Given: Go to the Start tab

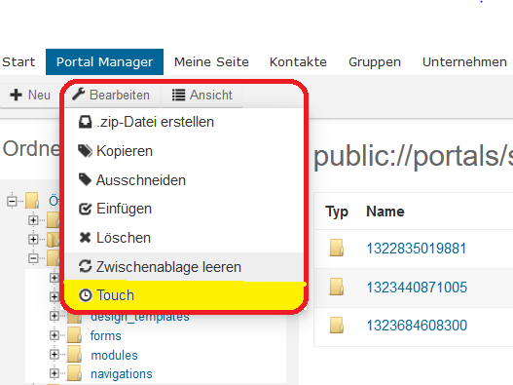Looking at the screenshot, I should pos(18,62).
